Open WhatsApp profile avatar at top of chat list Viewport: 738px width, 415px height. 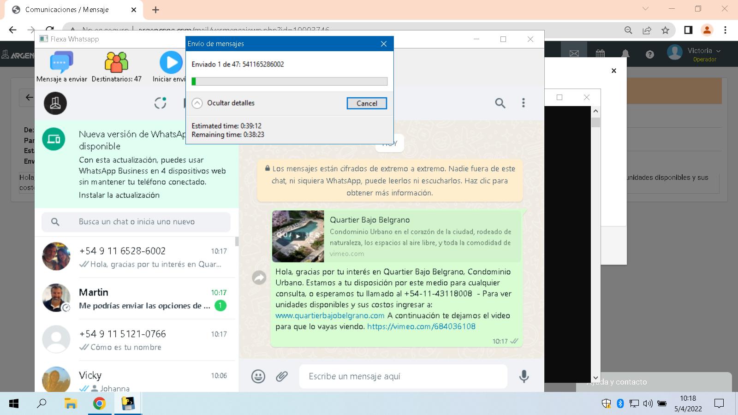[55, 103]
